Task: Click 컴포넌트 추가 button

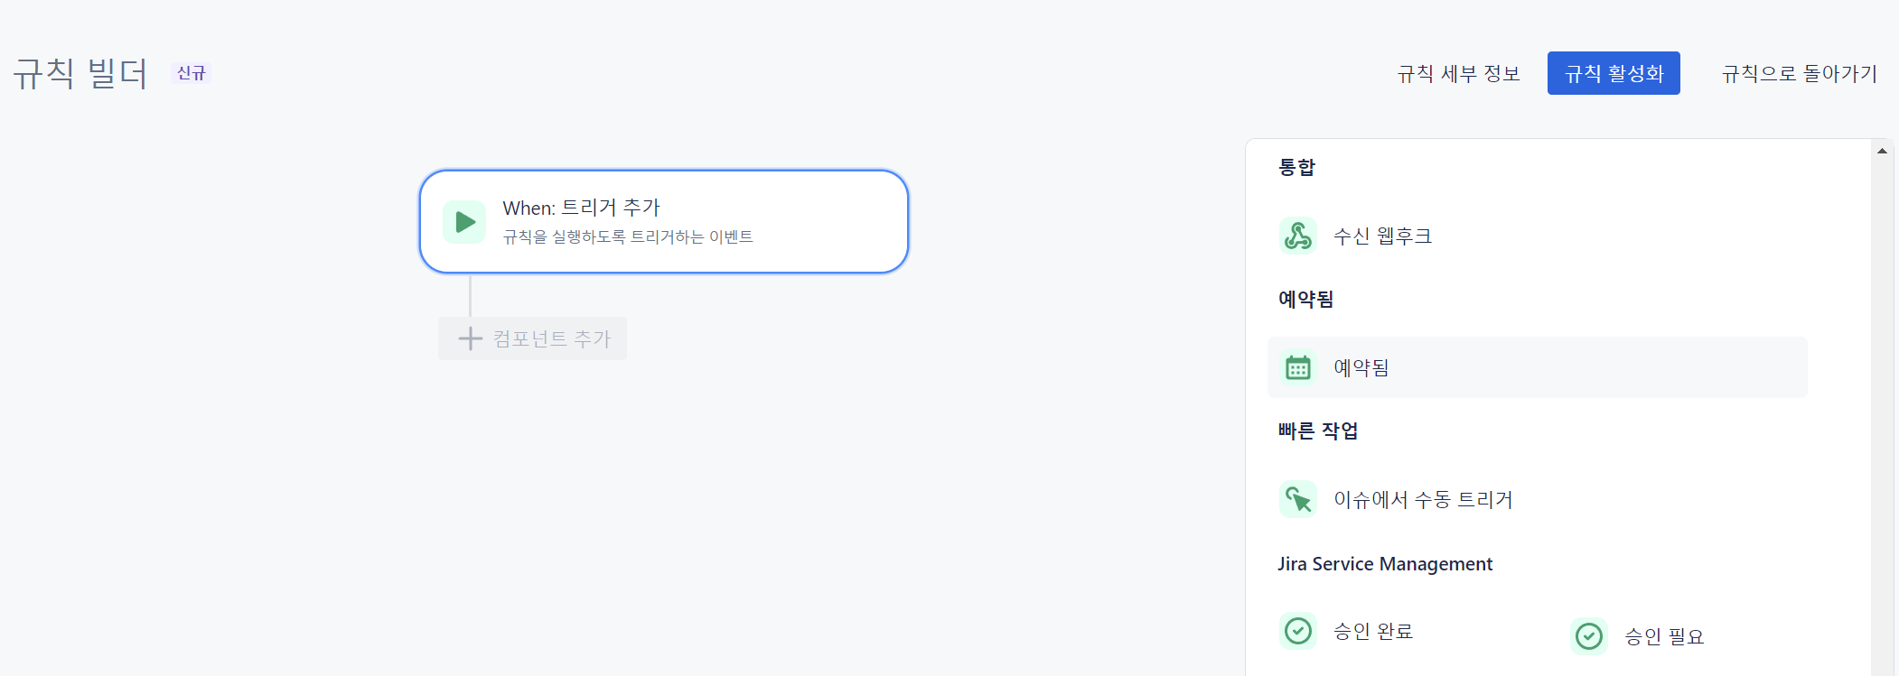Action: click(x=532, y=338)
